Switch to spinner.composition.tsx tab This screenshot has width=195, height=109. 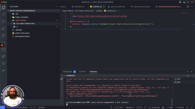pos(168,7)
